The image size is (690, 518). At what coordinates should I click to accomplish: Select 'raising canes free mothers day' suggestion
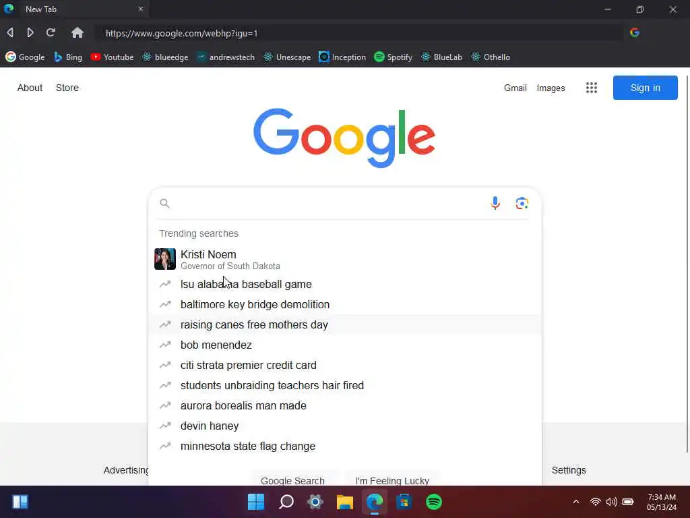[345, 324]
